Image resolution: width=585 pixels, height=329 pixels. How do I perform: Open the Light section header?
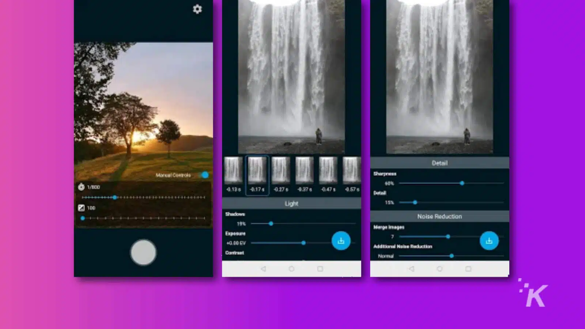pos(292,203)
